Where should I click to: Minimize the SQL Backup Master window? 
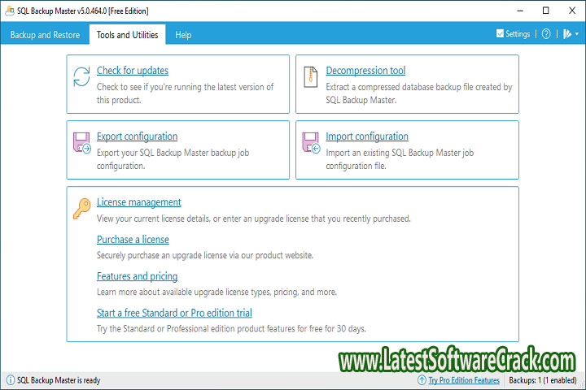pos(520,11)
